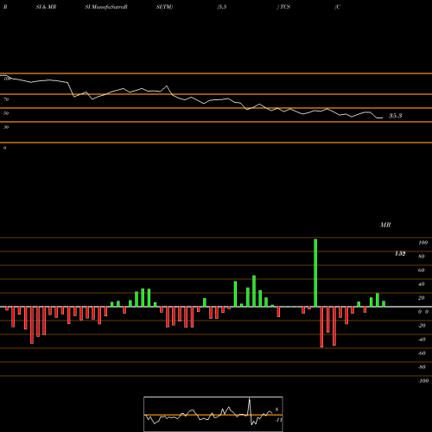
Task: Click the RSI value label 35.3
Action: (x=395, y=116)
